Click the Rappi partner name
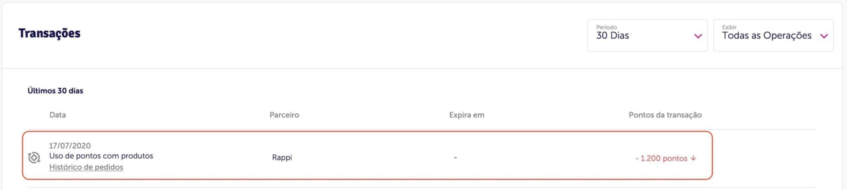Screen dimensions: 847x190 click(282, 157)
